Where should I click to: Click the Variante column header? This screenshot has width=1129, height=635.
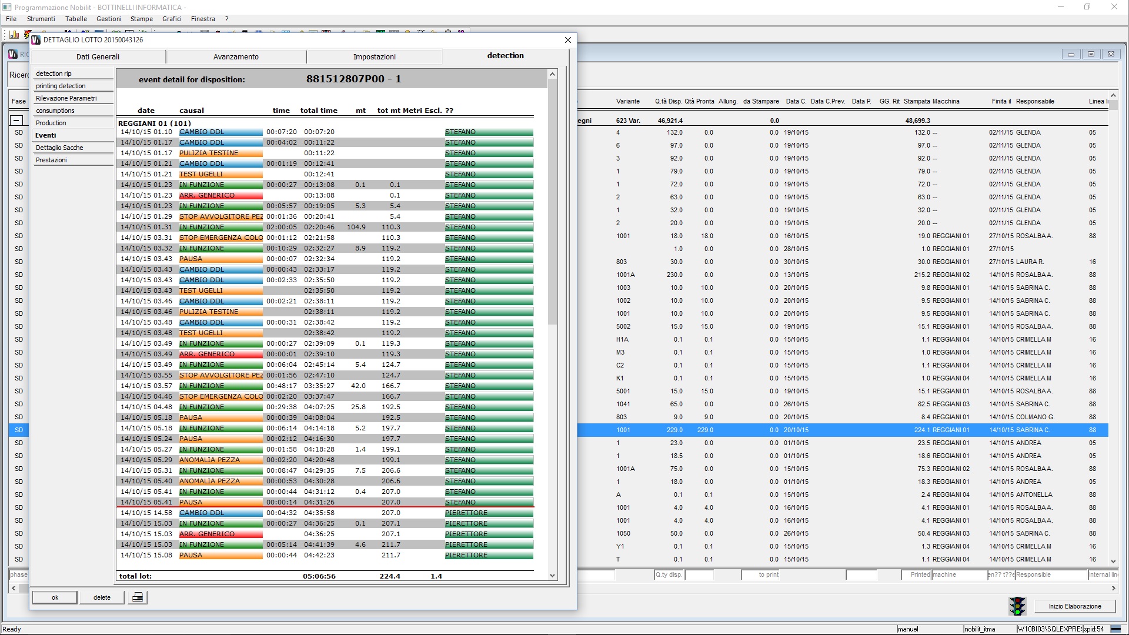click(x=627, y=101)
